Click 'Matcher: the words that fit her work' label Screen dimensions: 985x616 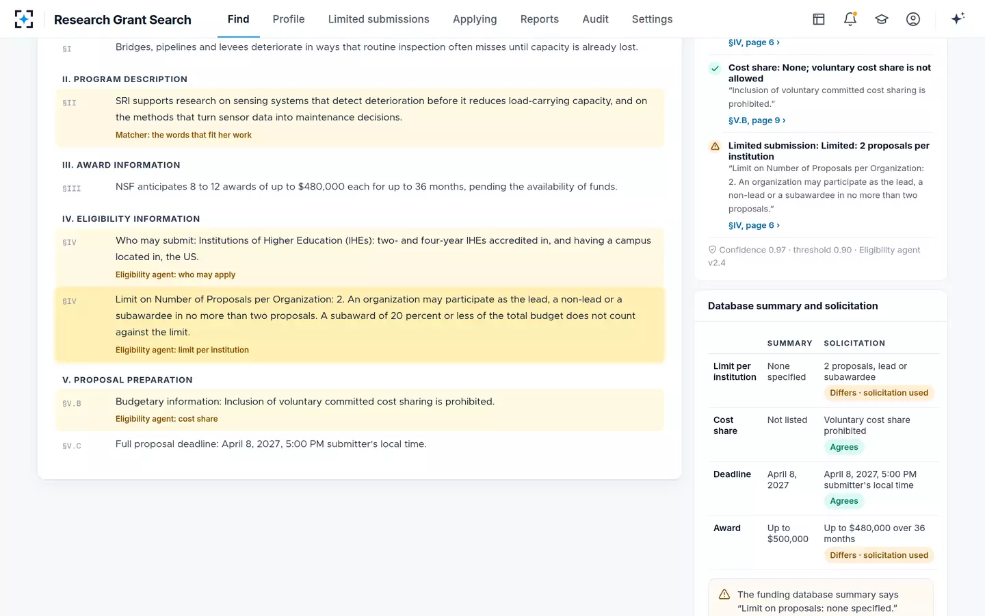[x=183, y=136]
